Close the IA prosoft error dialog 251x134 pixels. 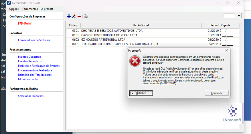(x=227, y=51)
